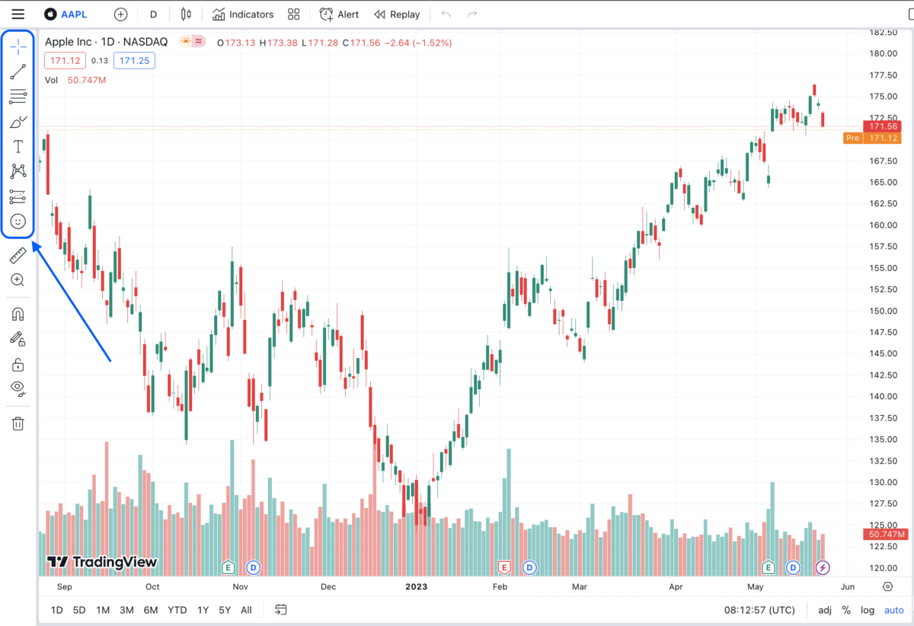Click the orange Pre 171.12 price label
The image size is (914, 626).
(873, 138)
